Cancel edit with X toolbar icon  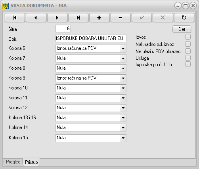(163, 17)
